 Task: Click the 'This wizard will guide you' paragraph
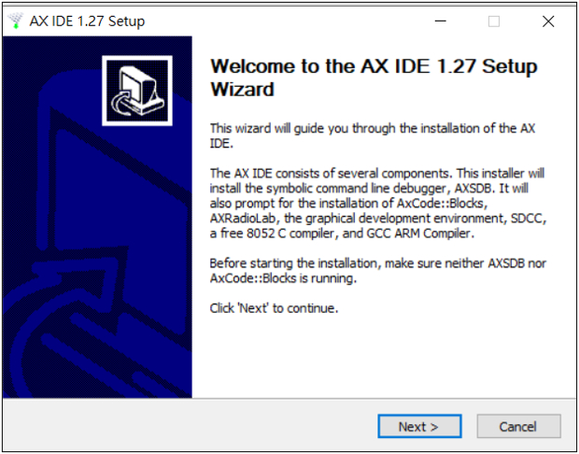point(373,135)
